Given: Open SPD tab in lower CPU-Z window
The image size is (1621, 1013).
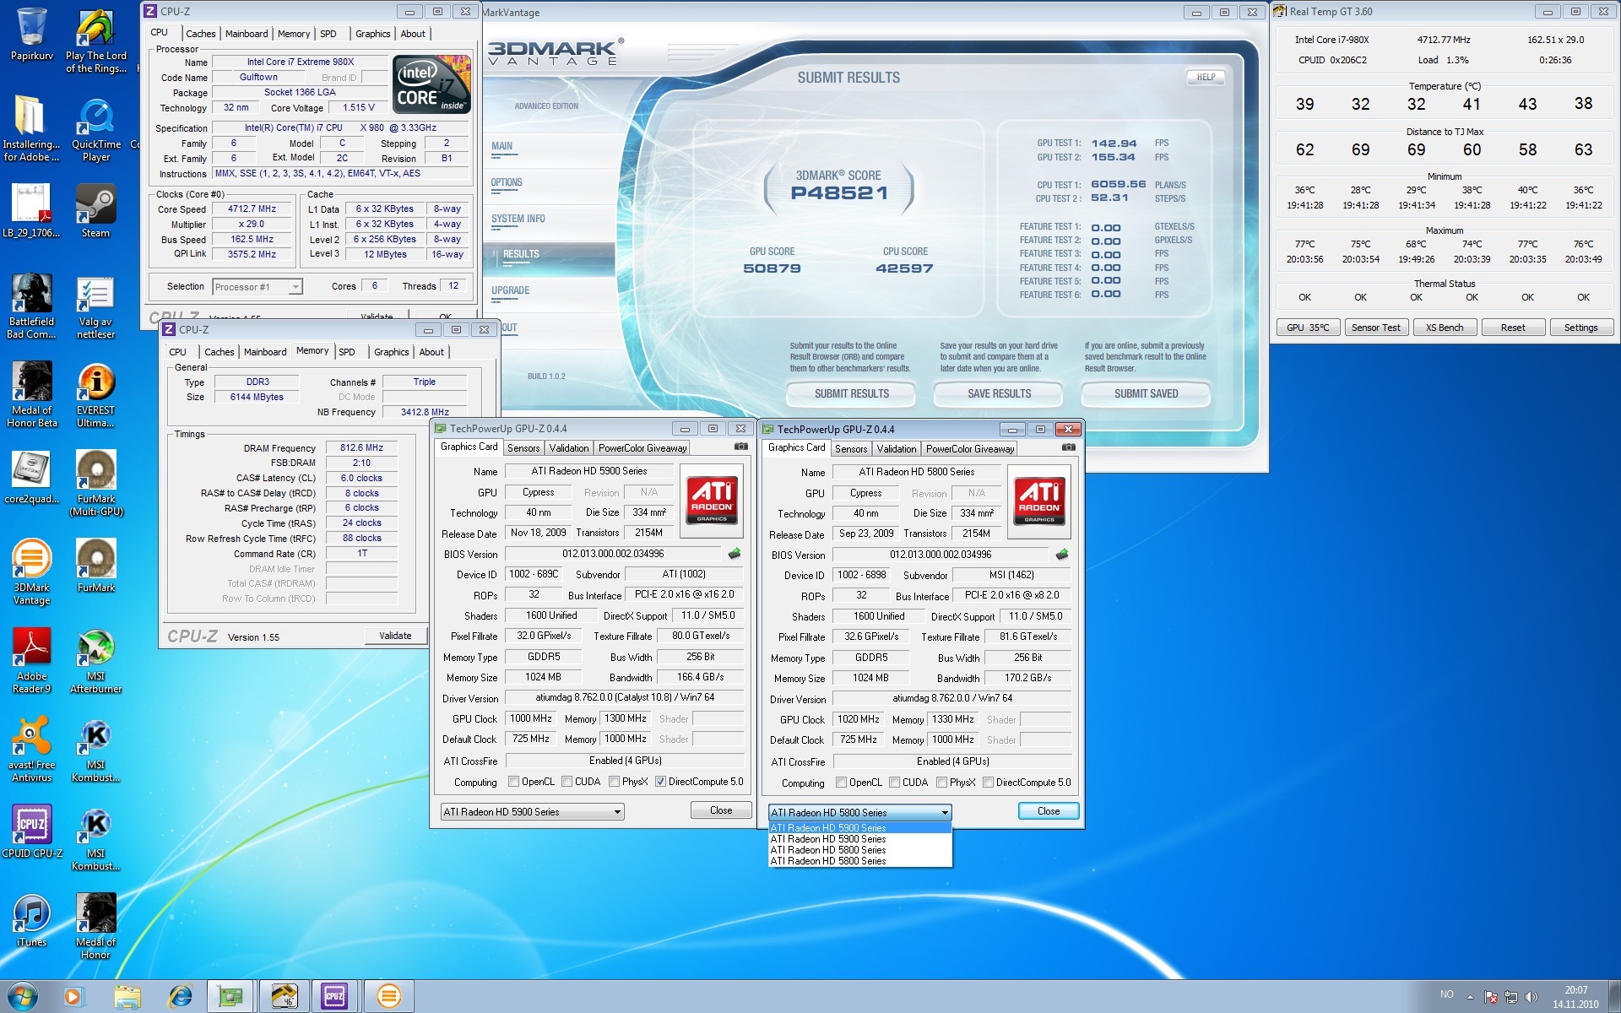Looking at the screenshot, I should (347, 352).
